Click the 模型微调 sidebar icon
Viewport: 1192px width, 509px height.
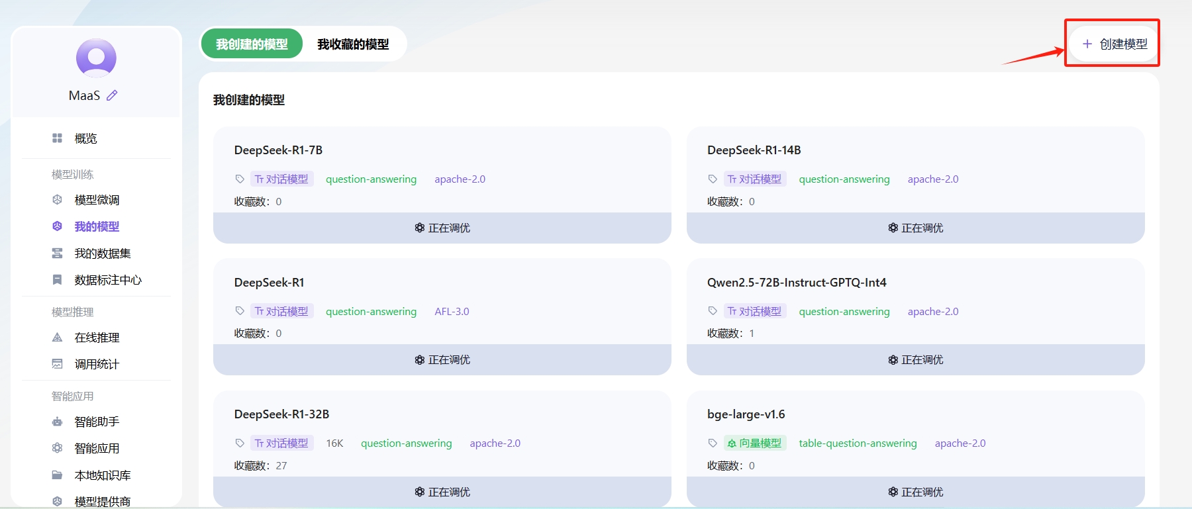[57, 199]
